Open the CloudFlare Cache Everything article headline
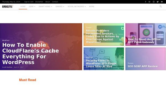 coord(30,54)
